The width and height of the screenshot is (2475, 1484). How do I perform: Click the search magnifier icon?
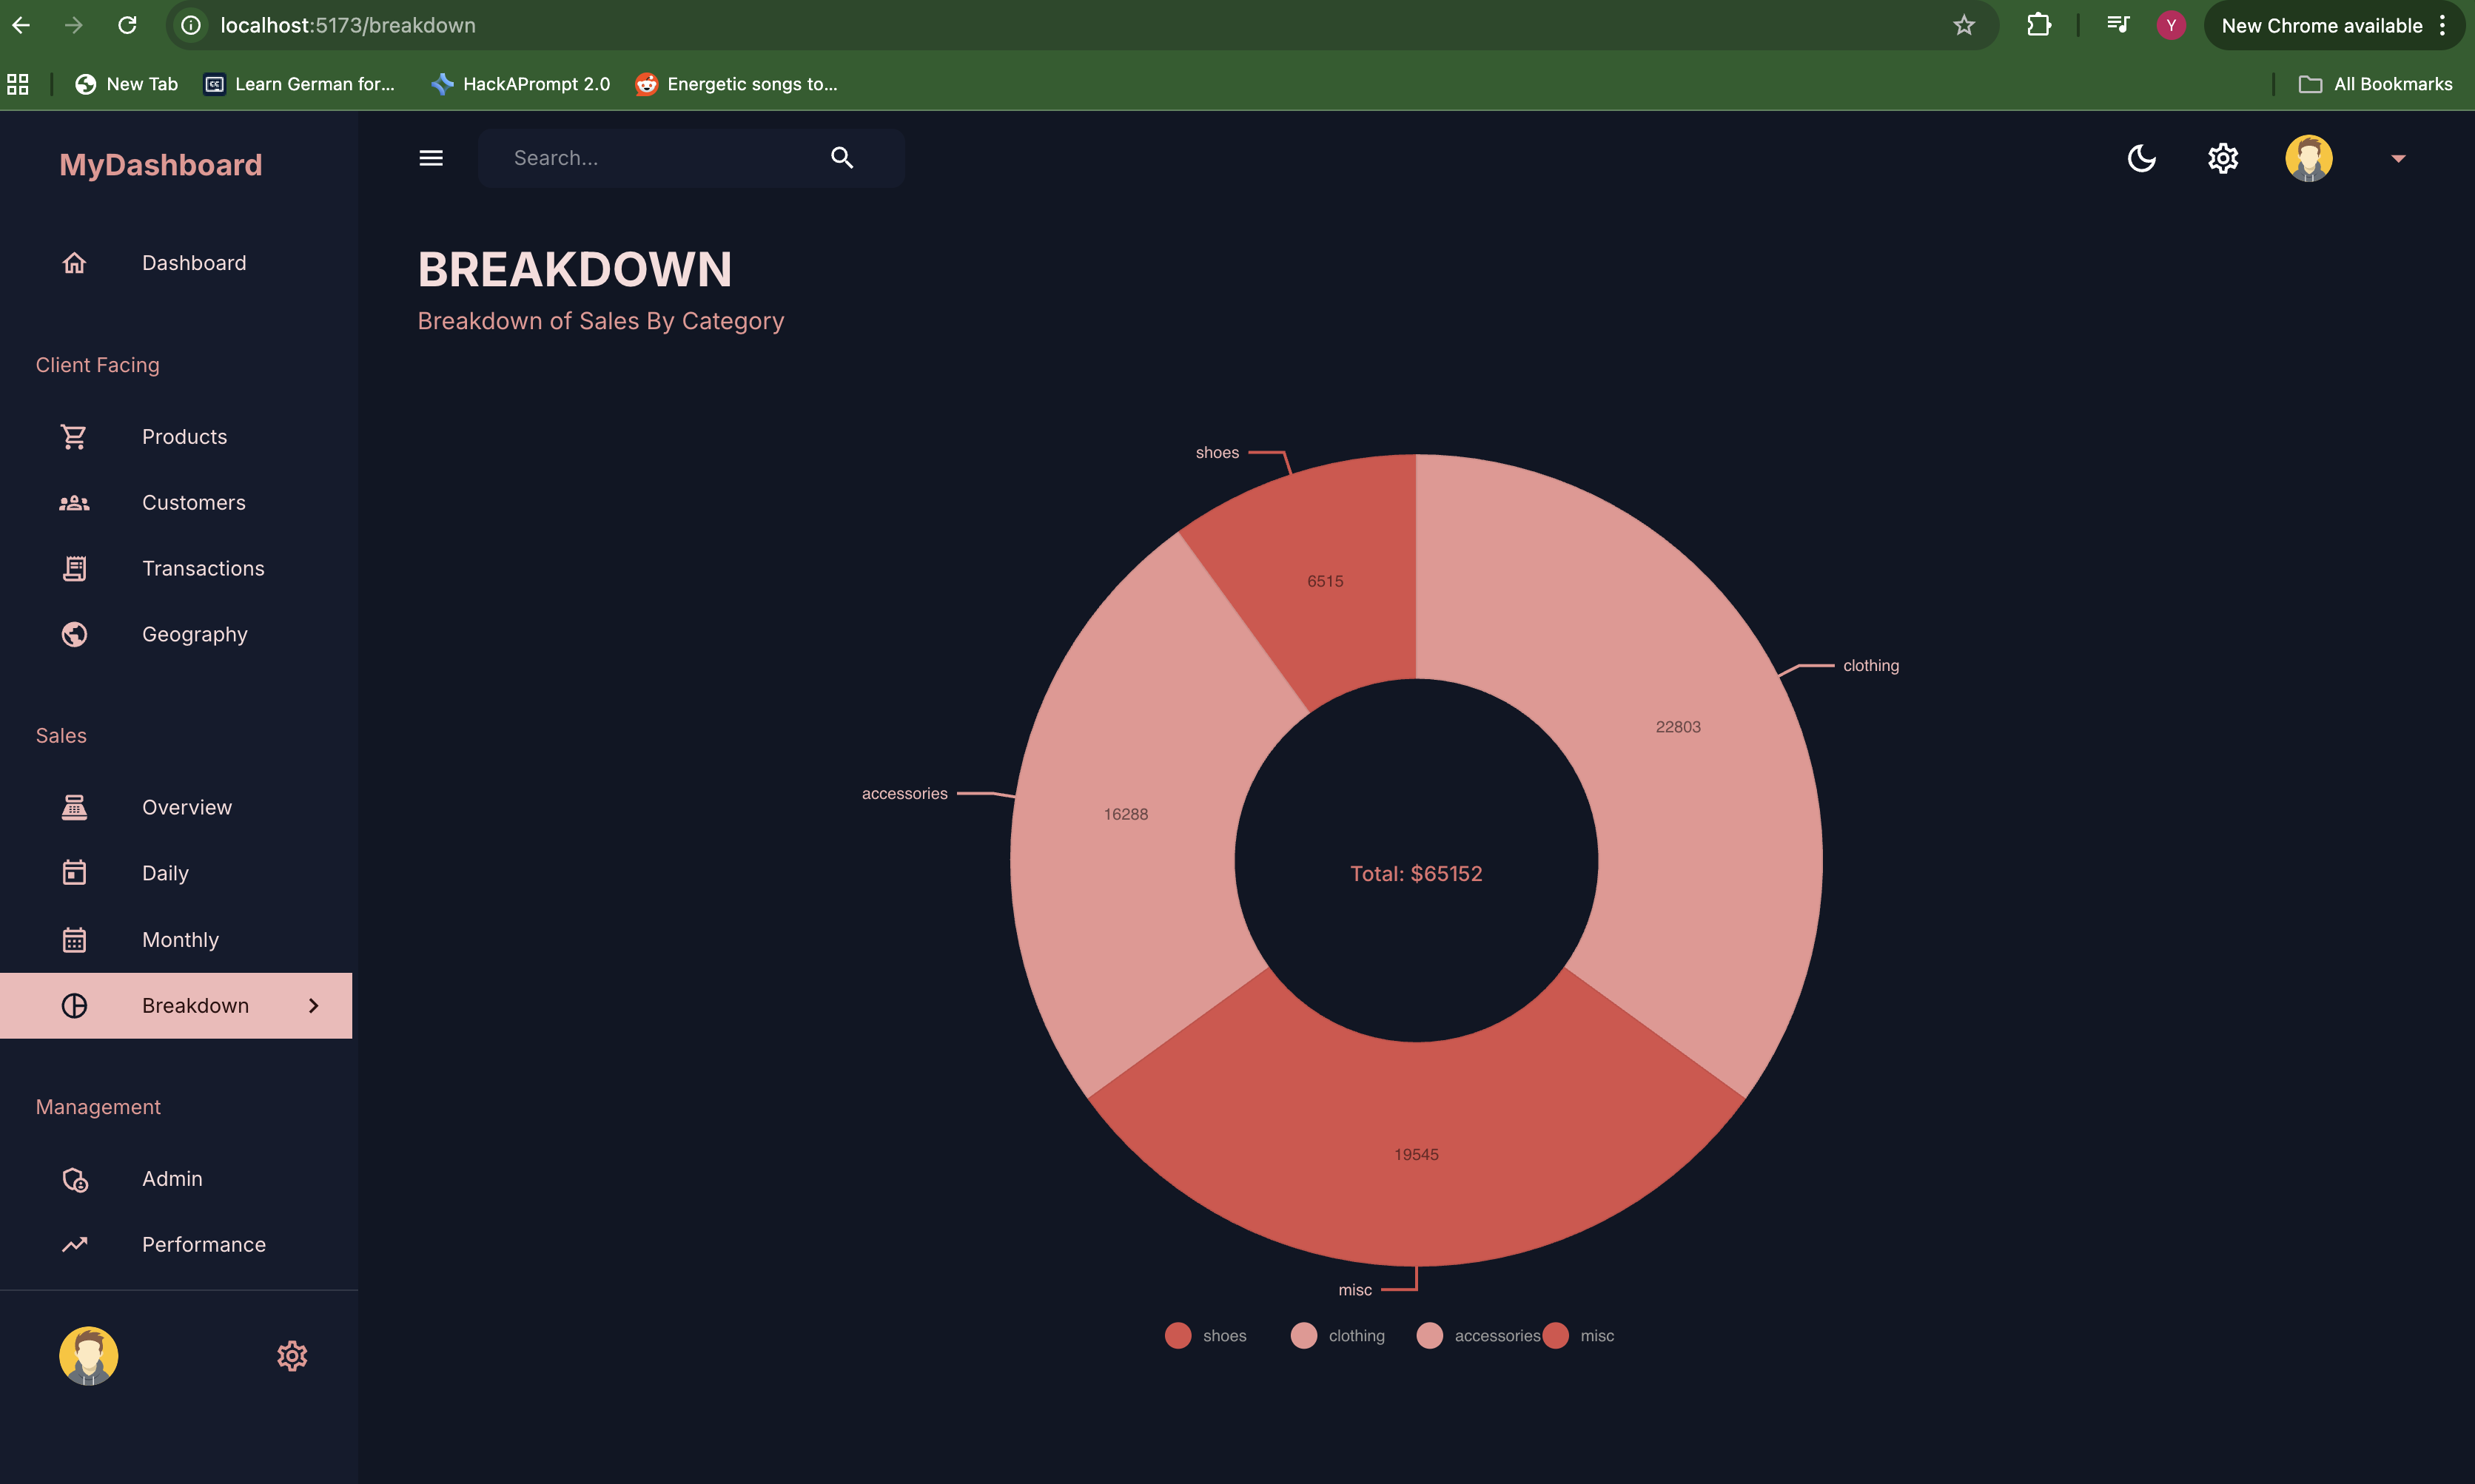pyautogui.click(x=842, y=158)
